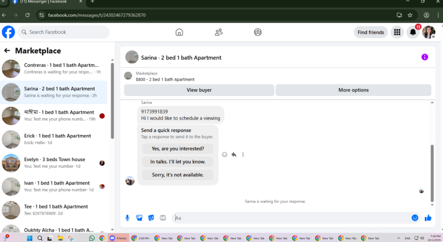Open the GIF picker icon
The image size is (443, 242).
tap(163, 218)
